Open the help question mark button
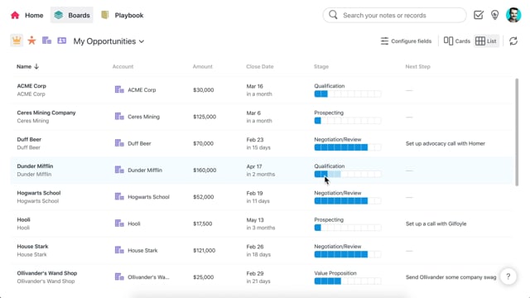Screen dimensions: 530x298 tap(508, 276)
